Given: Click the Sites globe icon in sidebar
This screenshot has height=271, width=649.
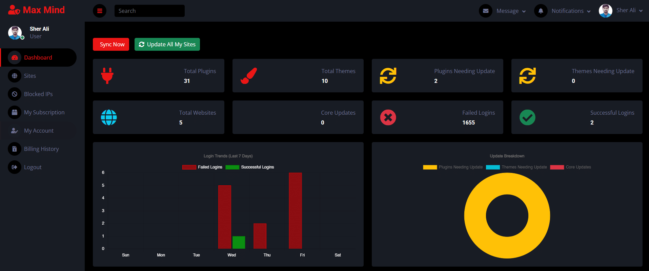Looking at the screenshot, I should tap(15, 76).
